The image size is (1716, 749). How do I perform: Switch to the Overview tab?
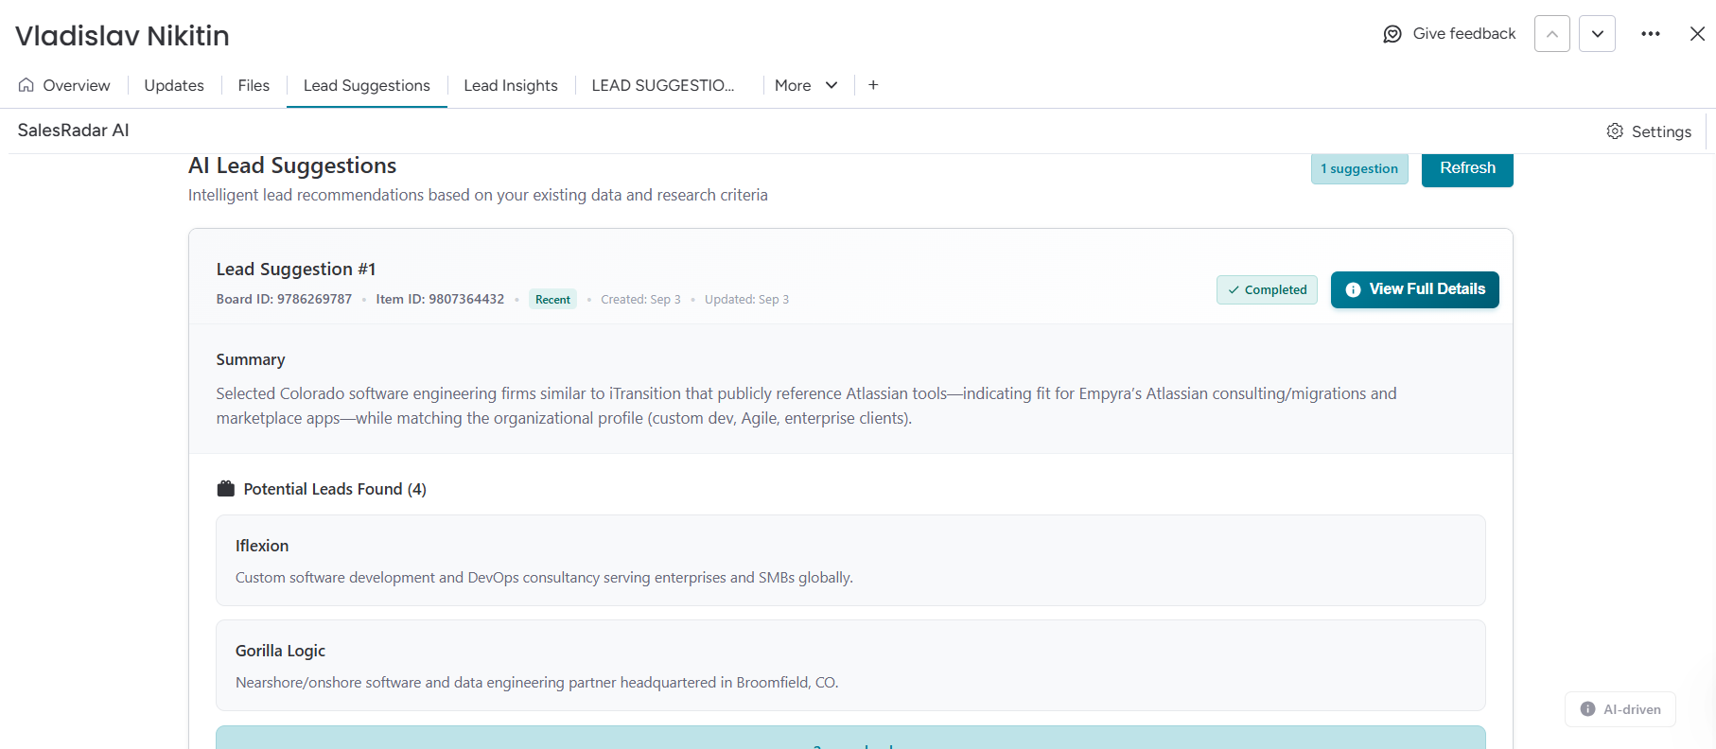click(x=64, y=85)
